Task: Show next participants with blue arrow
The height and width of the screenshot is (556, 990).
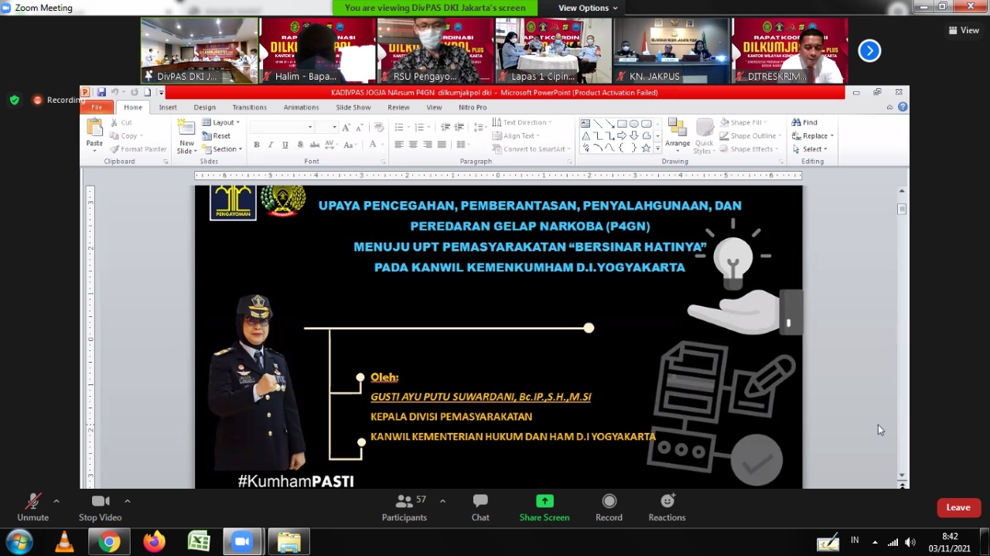Action: 869,51
